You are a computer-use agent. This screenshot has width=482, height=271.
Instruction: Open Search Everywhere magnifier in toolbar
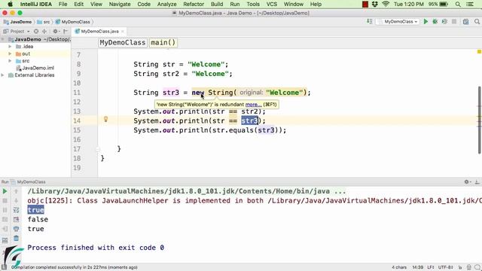tap(477, 22)
